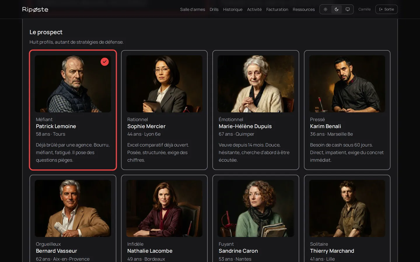Pick Bernard Vasseur's portrait
This screenshot has width=420, height=262.
pos(73,208)
